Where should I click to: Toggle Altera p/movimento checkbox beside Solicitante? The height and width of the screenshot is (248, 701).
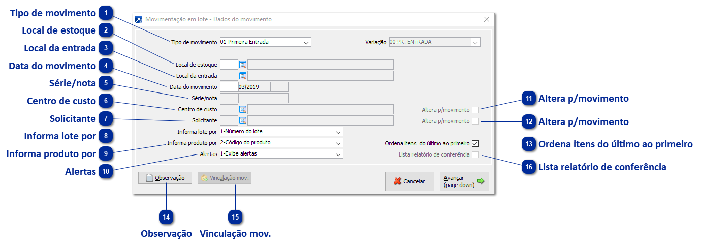click(x=475, y=121)
